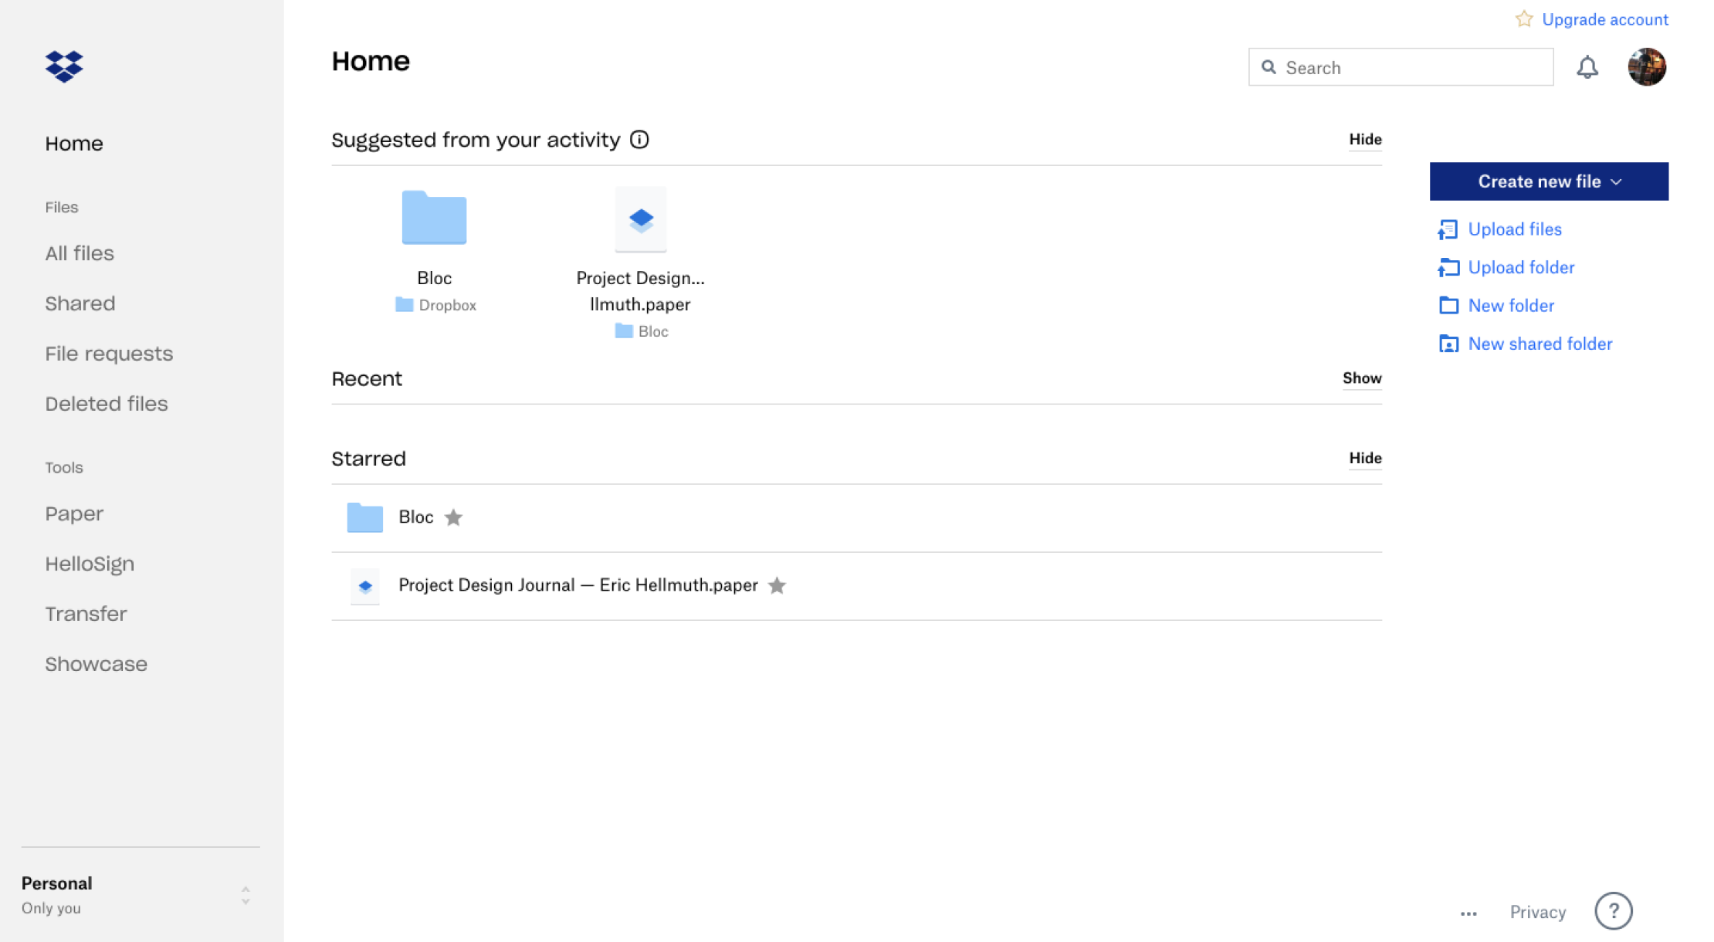The image size is (1714, 942).
Task: Open All files in the sidebar
Action: 80,253
